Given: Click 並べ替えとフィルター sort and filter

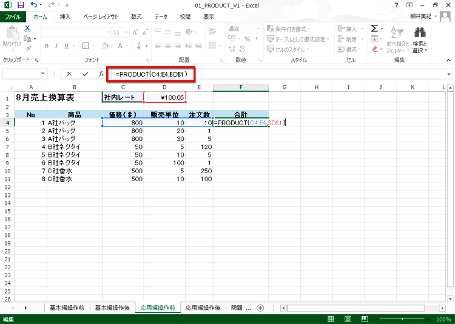Looking at the screenshot, I should (397, 40).
